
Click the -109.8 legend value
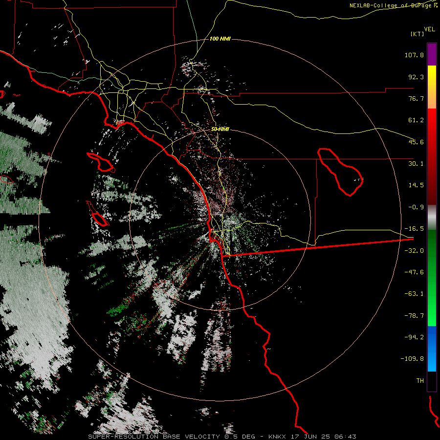coord(412,359)
